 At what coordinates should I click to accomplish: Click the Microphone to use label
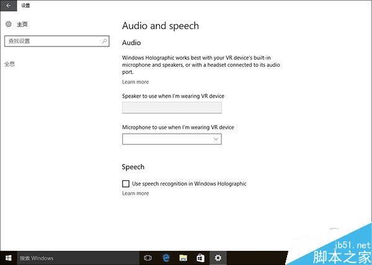178,128
